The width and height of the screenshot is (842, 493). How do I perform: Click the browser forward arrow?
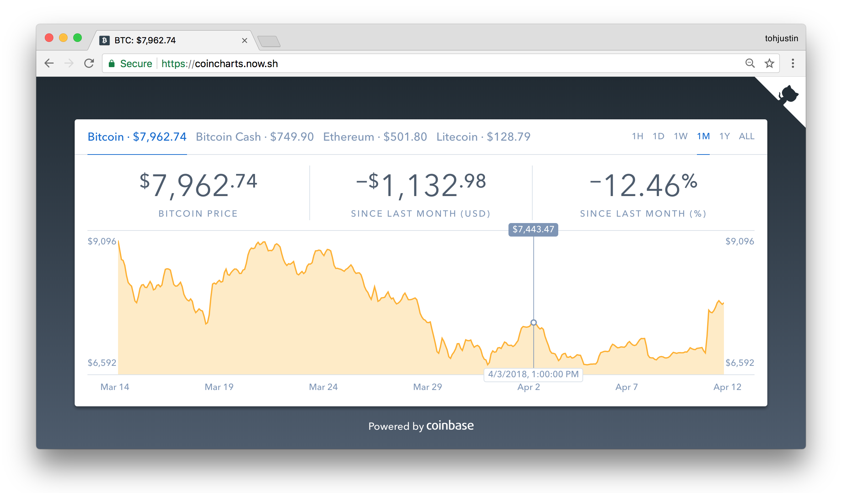69,64
